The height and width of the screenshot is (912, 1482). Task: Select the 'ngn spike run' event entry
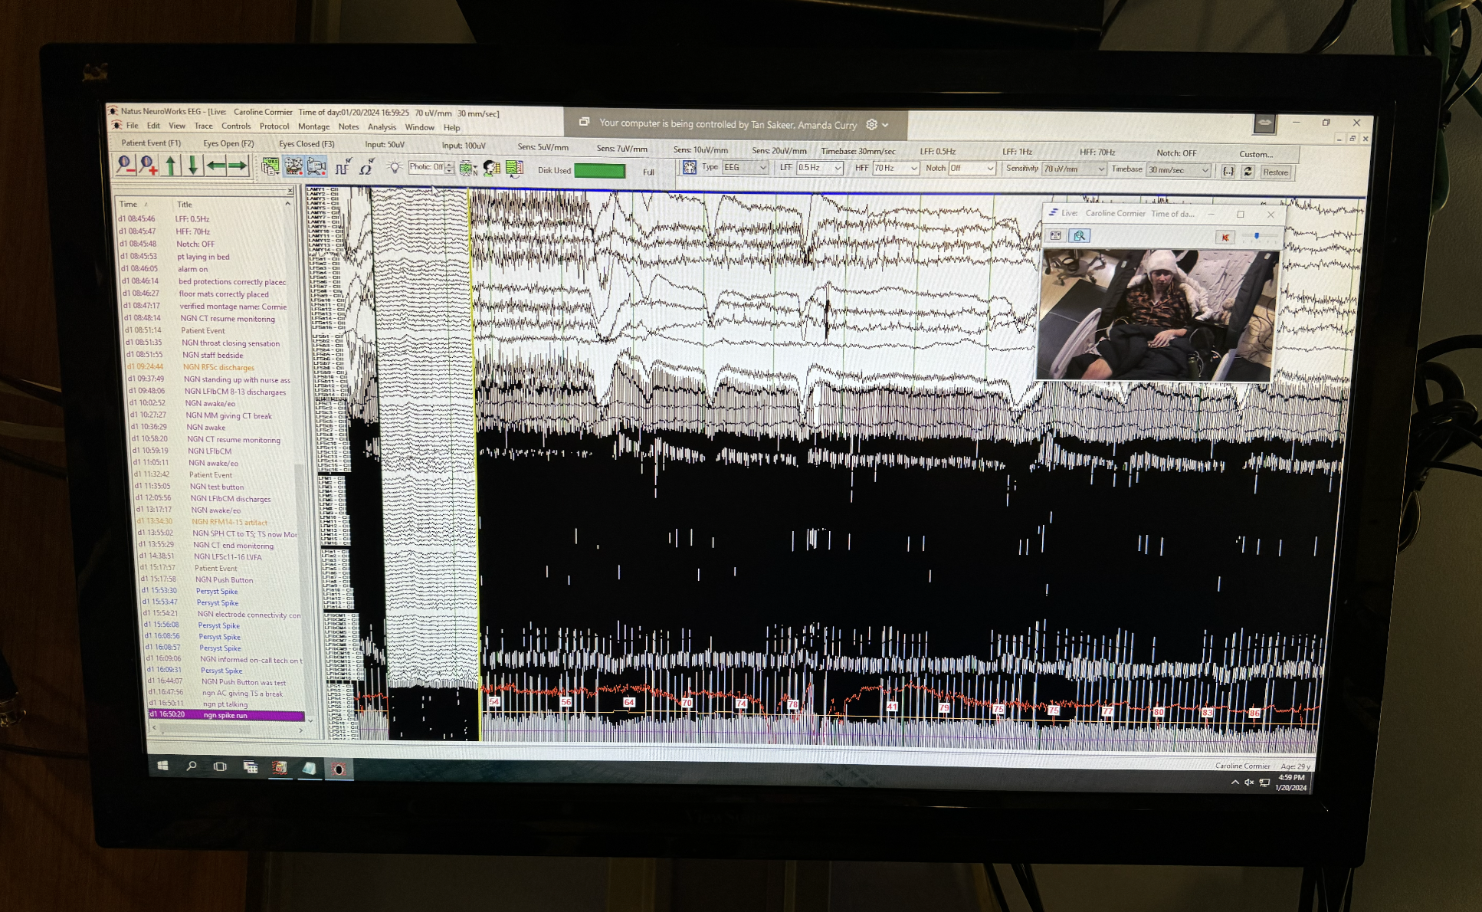[225, 715]
